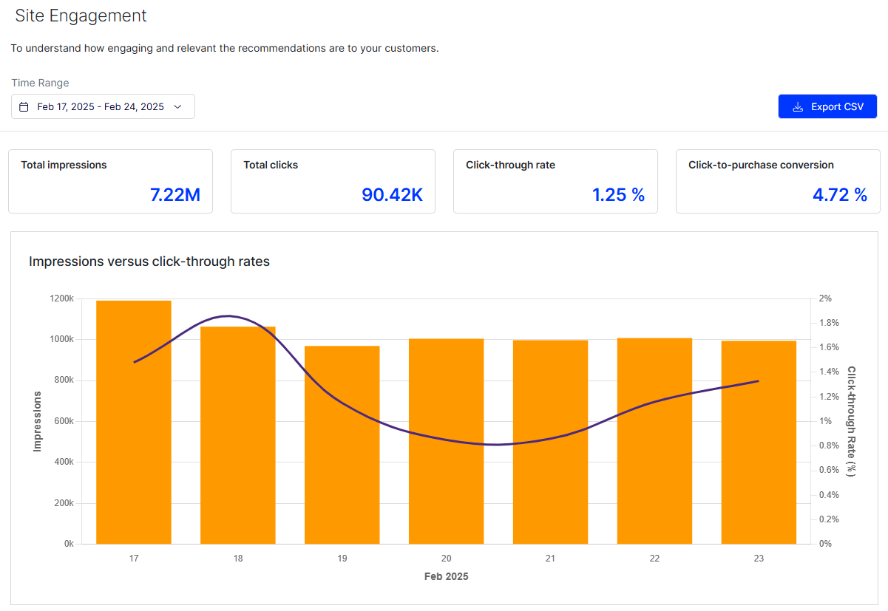Click the orange bar for Feb 21
This screenshot has width=888, height=611.
(551, 442)
